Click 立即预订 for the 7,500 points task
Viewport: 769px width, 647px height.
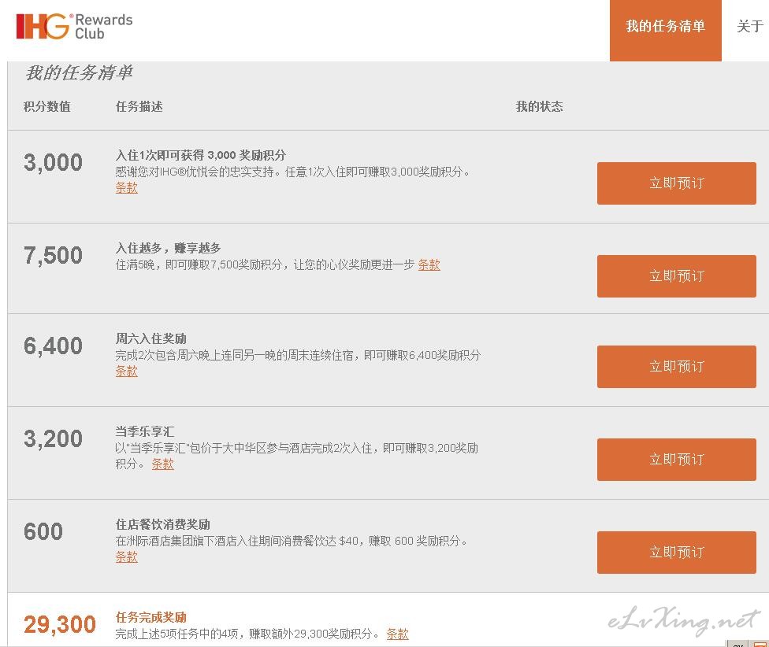[x=676, y=275]
